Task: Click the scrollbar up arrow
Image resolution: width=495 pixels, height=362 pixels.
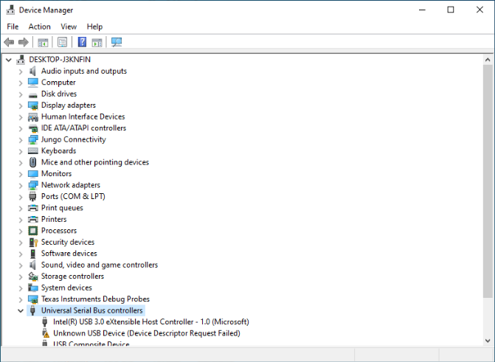Action: pos(488,60)
